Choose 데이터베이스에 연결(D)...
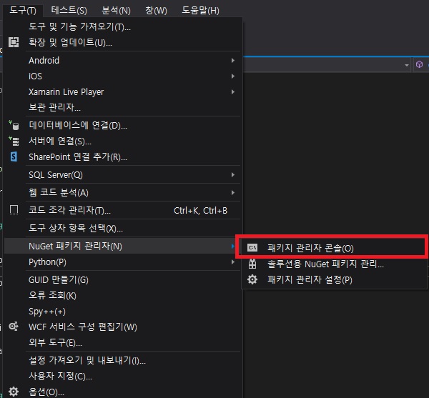 click(78, 125)
